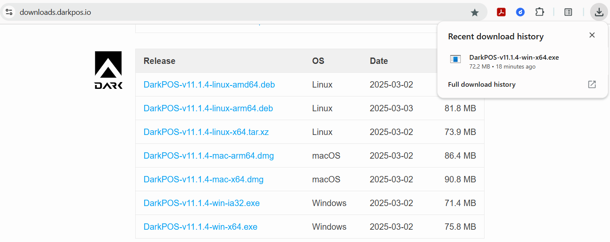Screen dimensions: 610x242
Task: Click the blue circular extension icon
Action: (x=521, y=12)
